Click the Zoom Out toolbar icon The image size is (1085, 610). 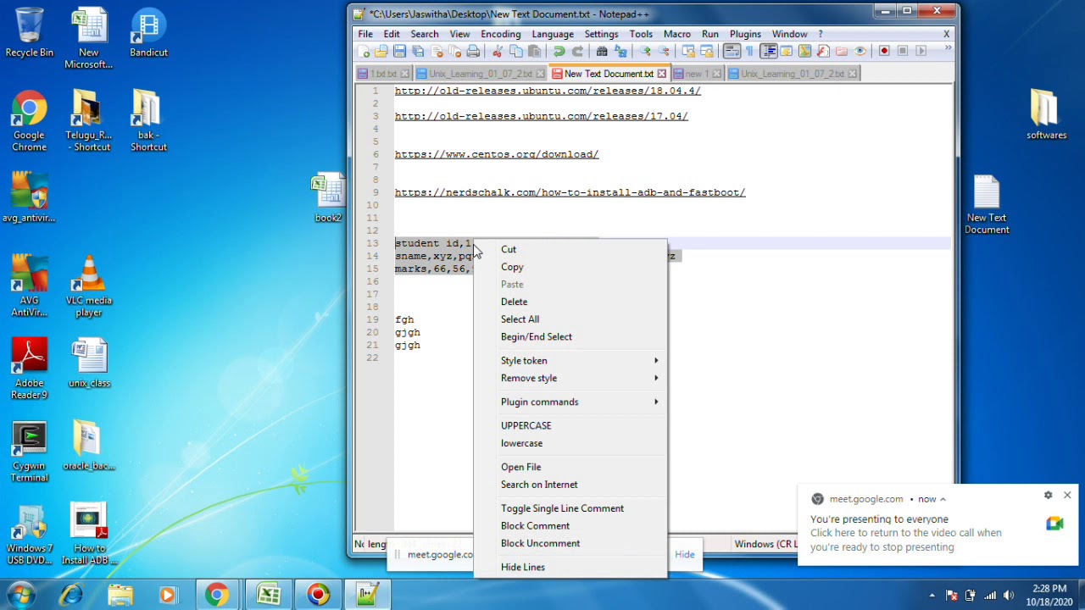[664, 51]
